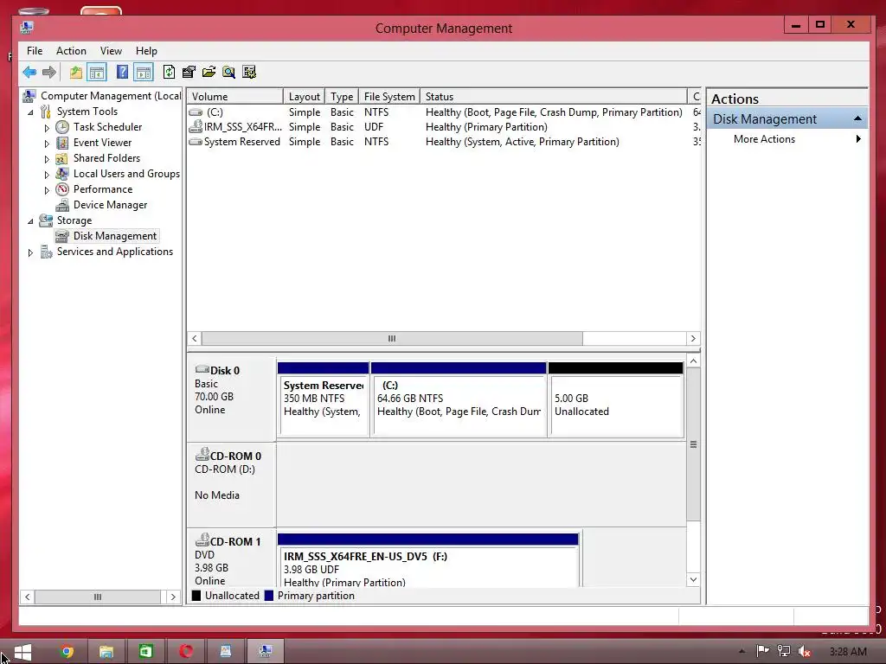The height and width of the screenshot is (664, 886).
Task: Click the CD-ROM 0 label panel
Action: pos(231,484)
